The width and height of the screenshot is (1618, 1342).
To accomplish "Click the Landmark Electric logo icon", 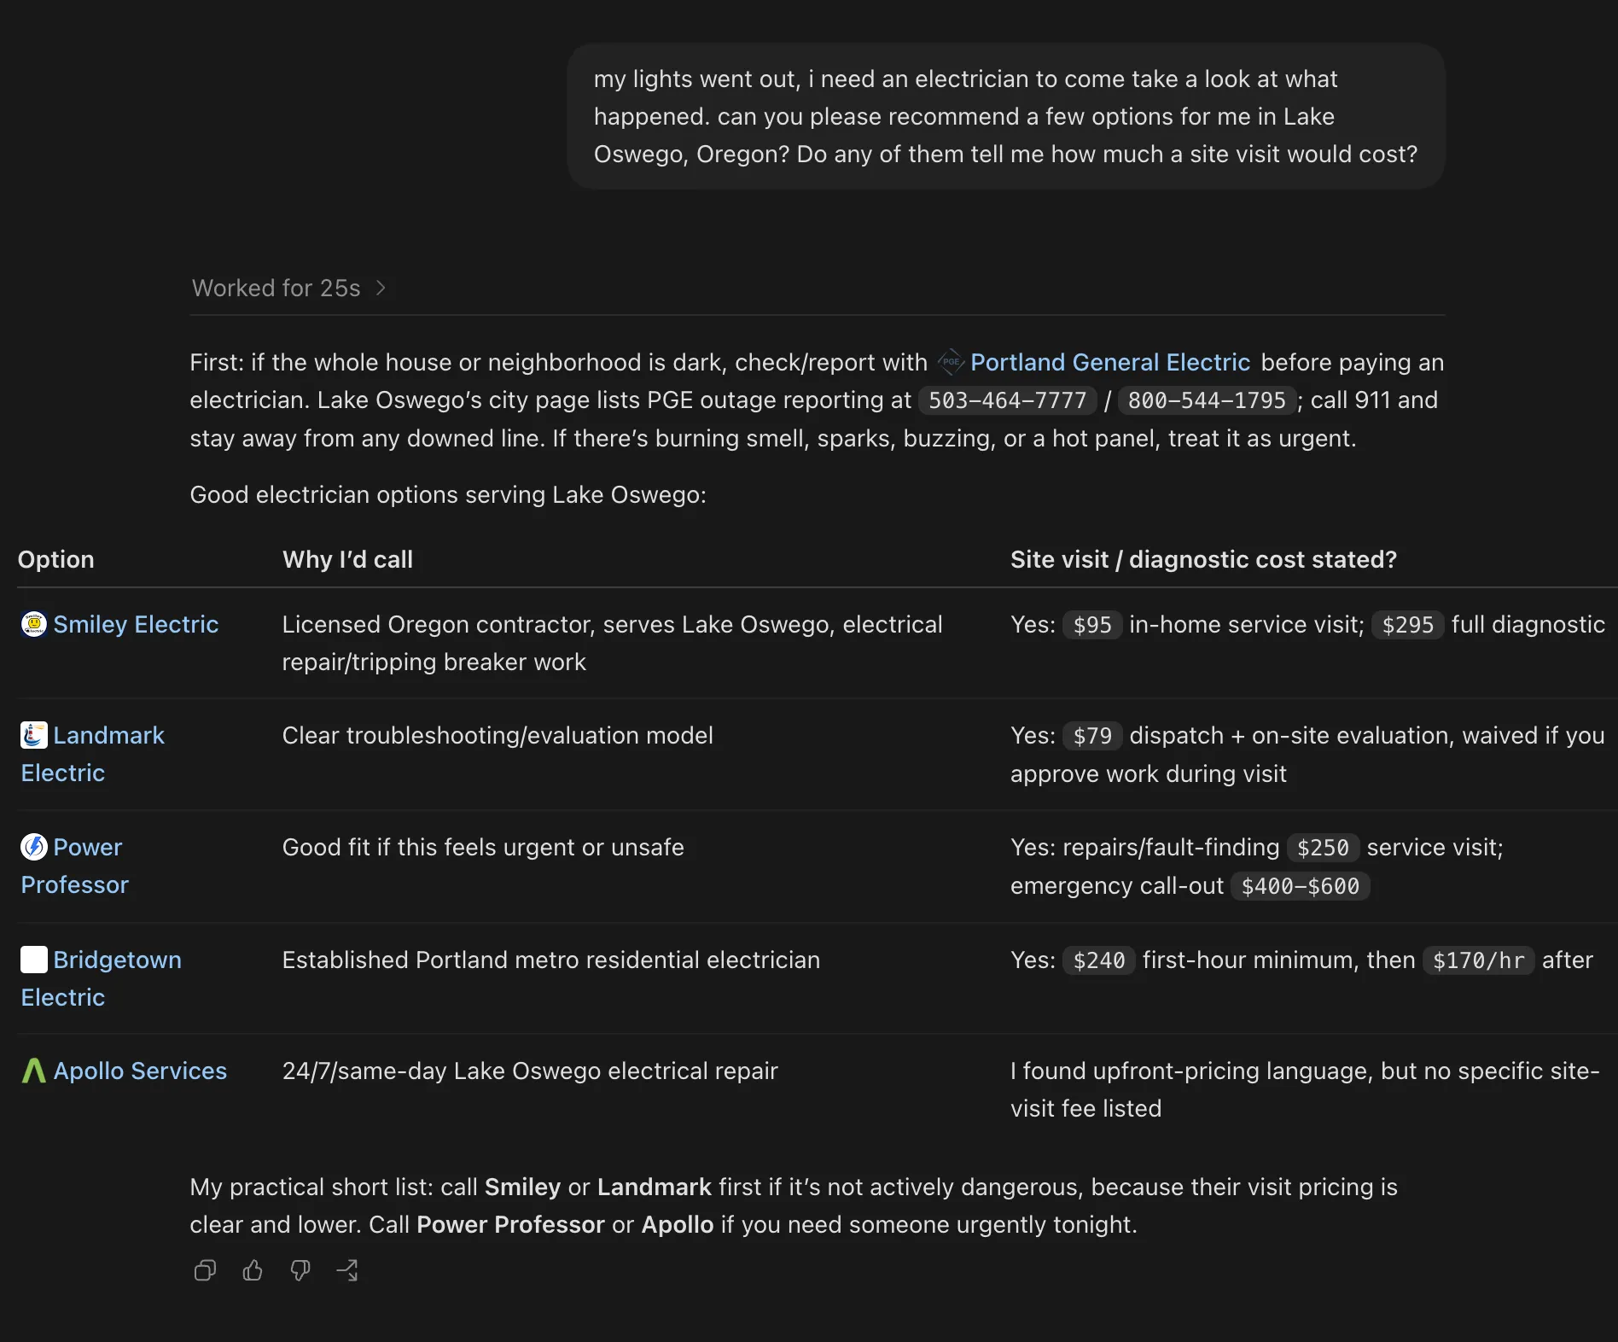I will pyautogui.click(x=34, y=735).
